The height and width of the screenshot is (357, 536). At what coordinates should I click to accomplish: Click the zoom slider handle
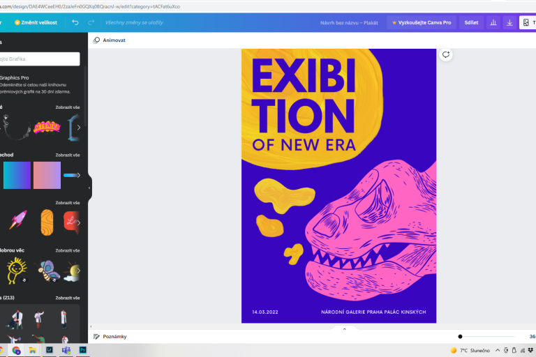(460, 337)
